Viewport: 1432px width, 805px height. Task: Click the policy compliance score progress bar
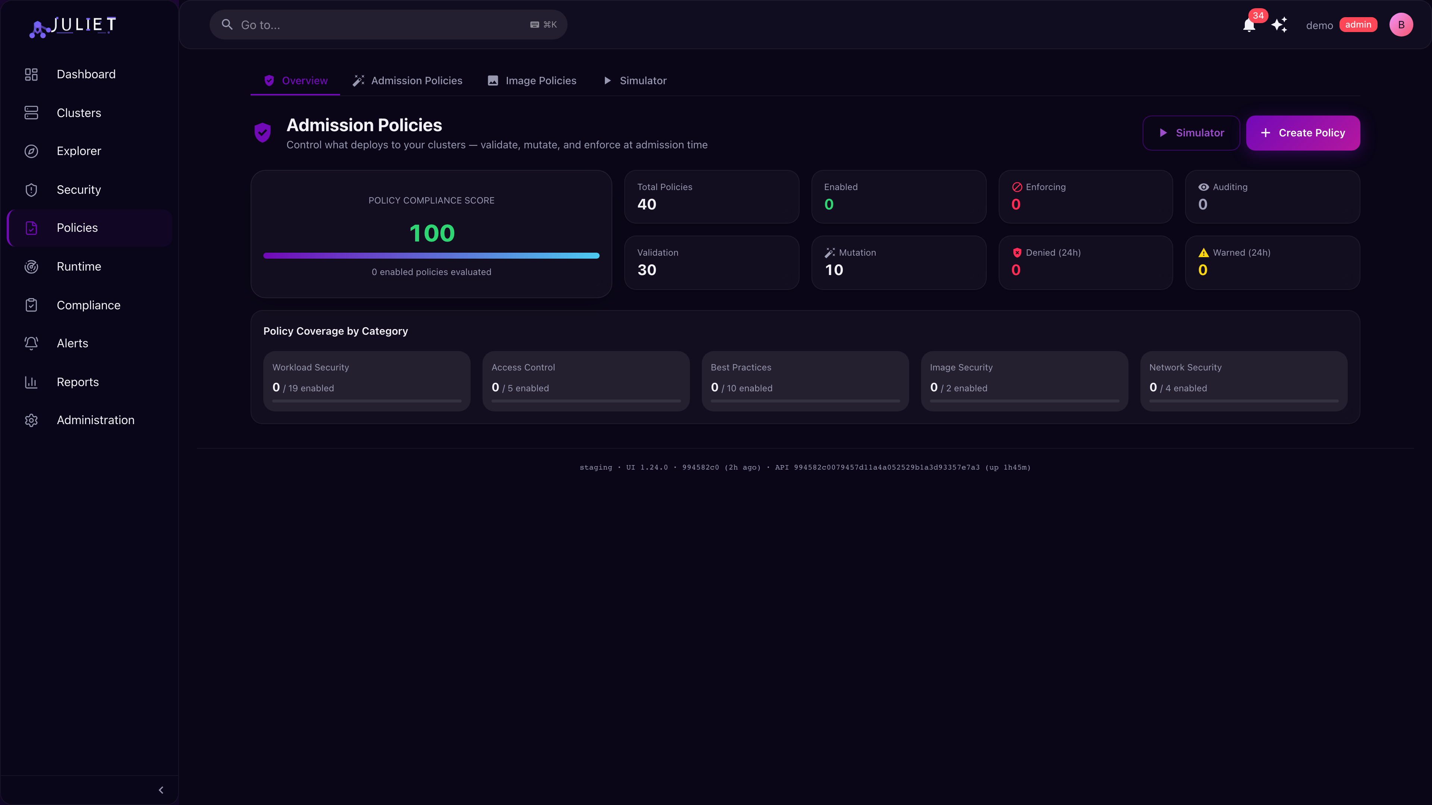pos(431,256)
